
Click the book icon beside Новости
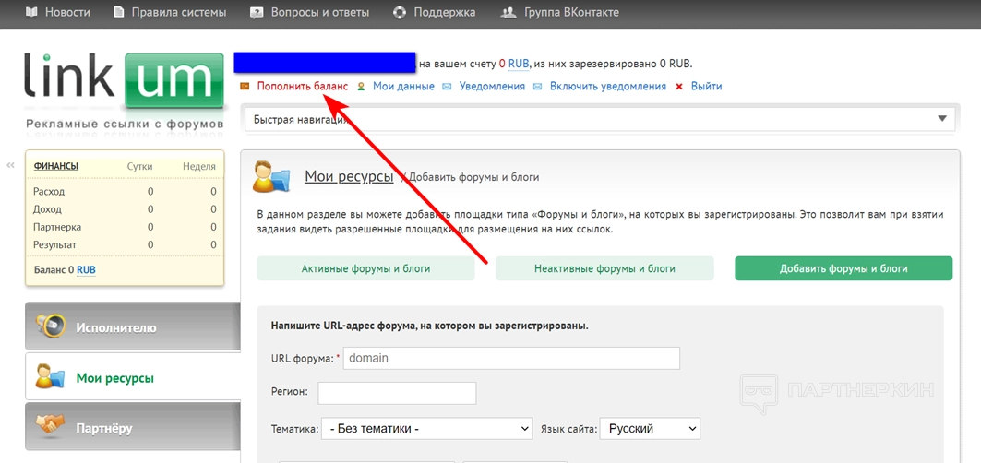click(x=30, y=13)
